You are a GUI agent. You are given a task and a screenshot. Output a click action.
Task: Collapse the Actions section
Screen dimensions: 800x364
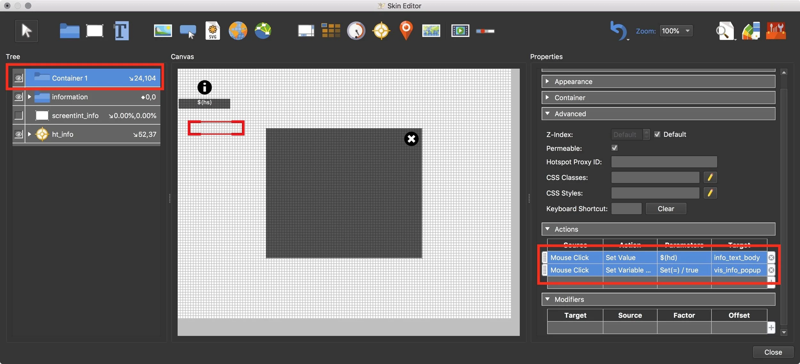coord(548,229)
